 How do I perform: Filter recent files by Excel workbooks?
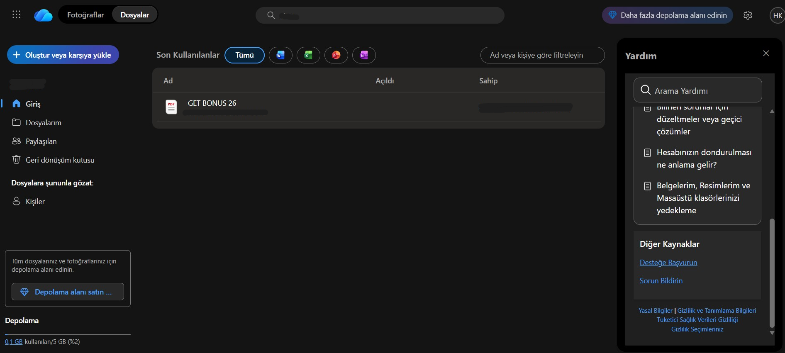tap(308, 55)
